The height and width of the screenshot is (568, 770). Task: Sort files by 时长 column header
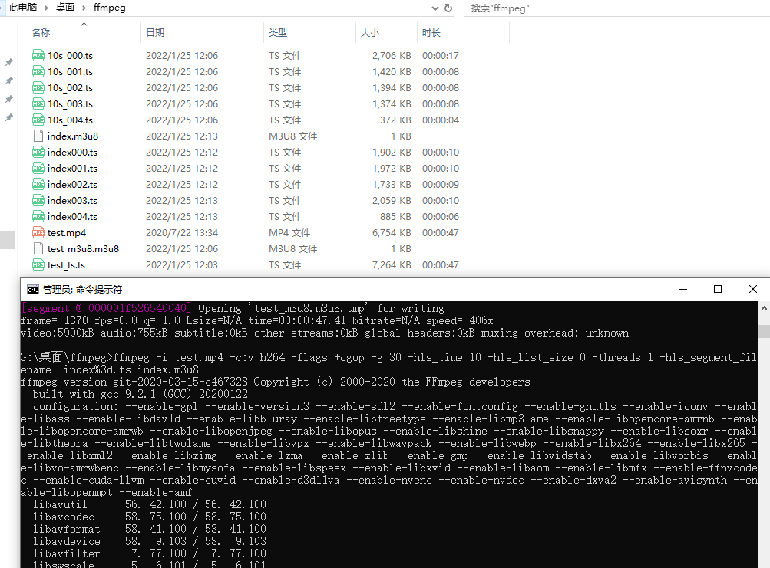(431, 32)
